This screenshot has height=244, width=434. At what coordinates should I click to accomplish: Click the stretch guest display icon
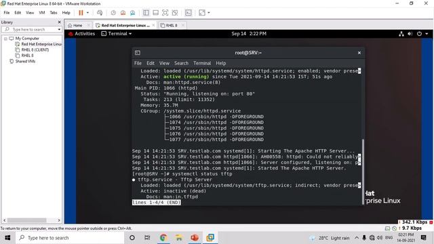tap(202, 13)
